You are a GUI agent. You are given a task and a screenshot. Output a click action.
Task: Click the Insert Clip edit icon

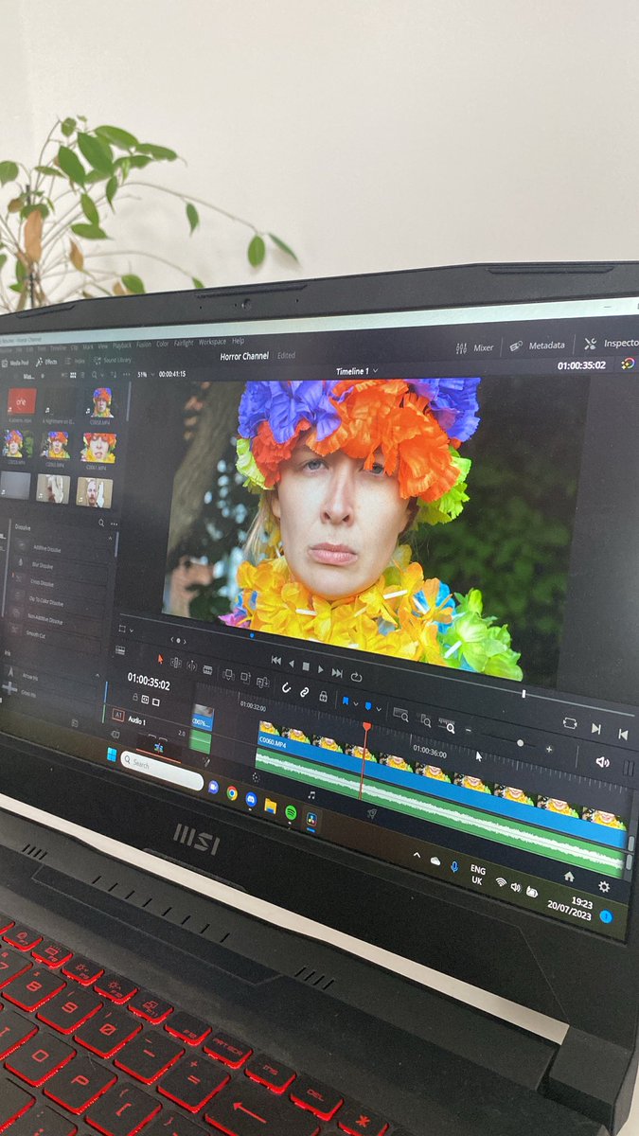coord(228,673)
